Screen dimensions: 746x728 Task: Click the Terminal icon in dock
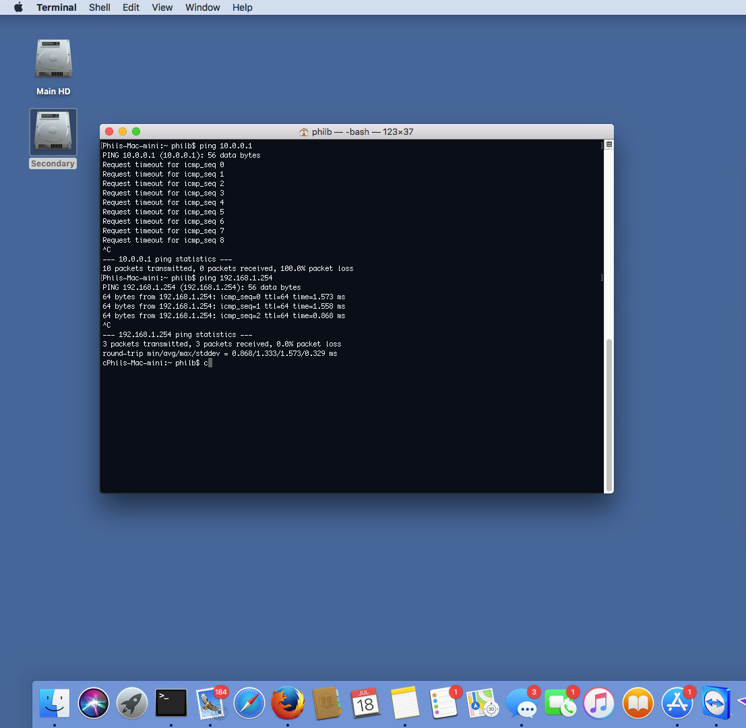coord(171,704)
